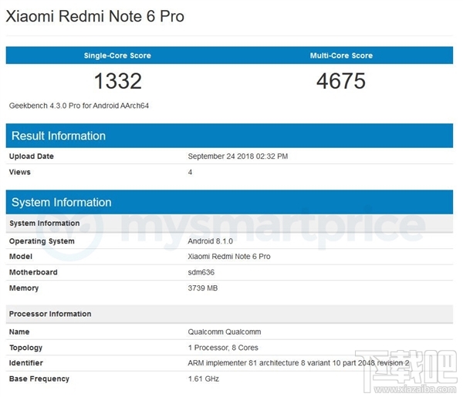Select the Qualcomm Qualcomm processor name
This screenshot has height=397, width=463.
225,331
